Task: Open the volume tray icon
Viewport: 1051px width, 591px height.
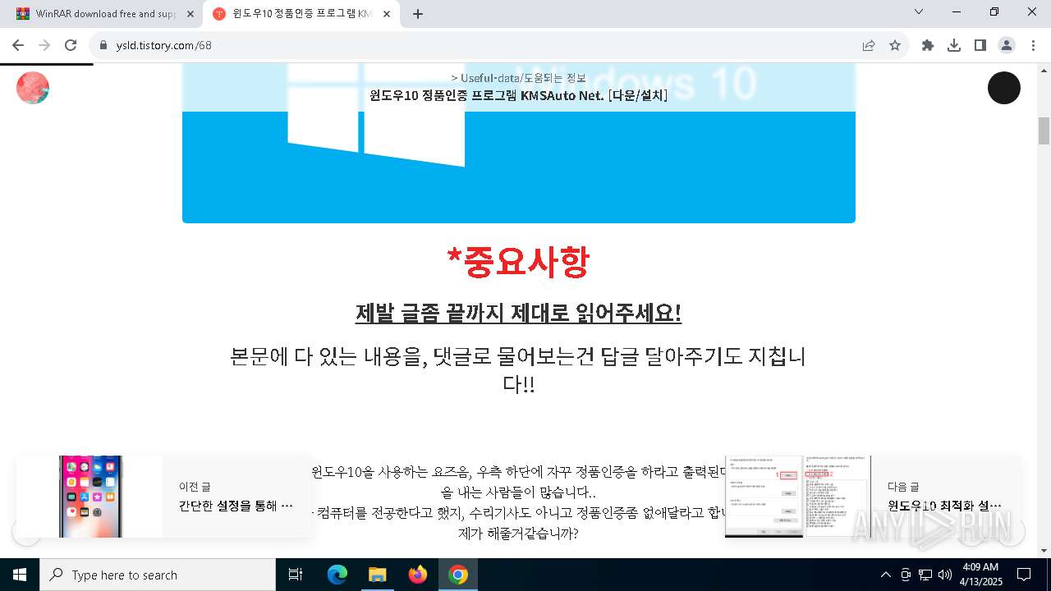Action: click(x=945, y=575)
